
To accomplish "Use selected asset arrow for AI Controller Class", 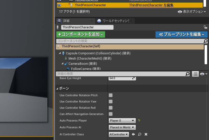I will coord(133,135).
